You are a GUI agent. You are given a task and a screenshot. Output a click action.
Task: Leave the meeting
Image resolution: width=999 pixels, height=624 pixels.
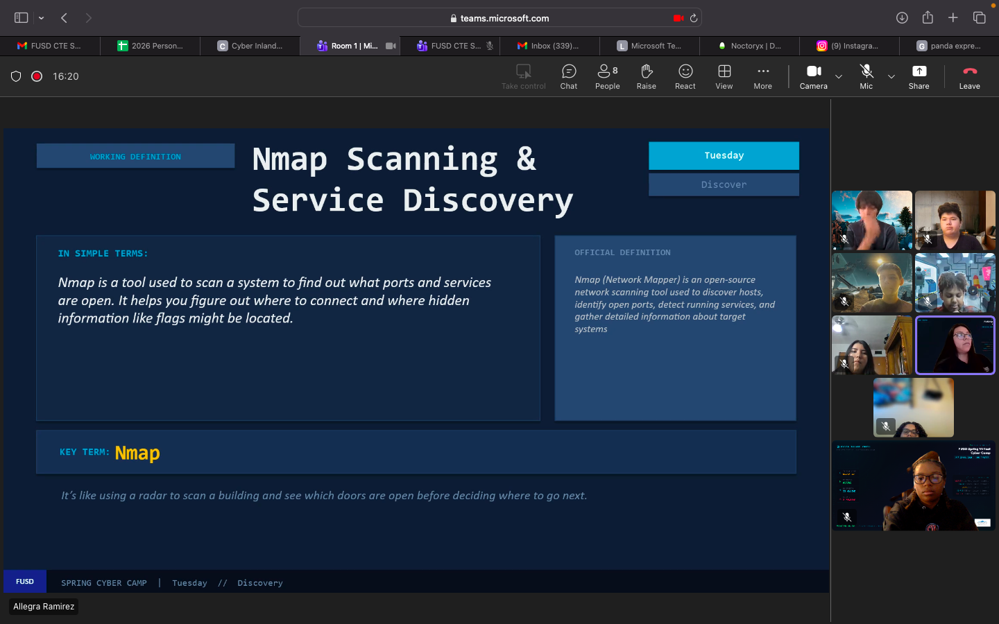tap(969, 76)
